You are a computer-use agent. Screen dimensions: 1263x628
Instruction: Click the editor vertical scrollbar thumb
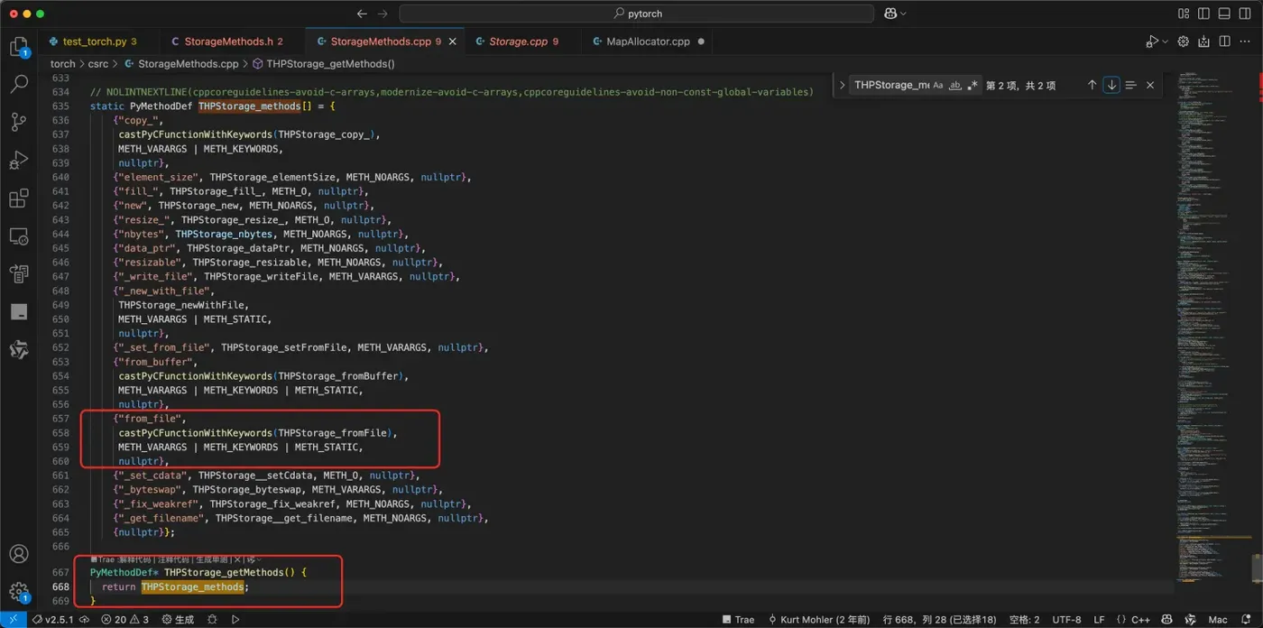(1257, 569)
